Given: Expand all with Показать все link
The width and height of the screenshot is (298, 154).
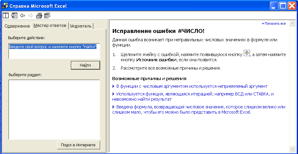Looking at the screenshot, I should coord(274,23).
